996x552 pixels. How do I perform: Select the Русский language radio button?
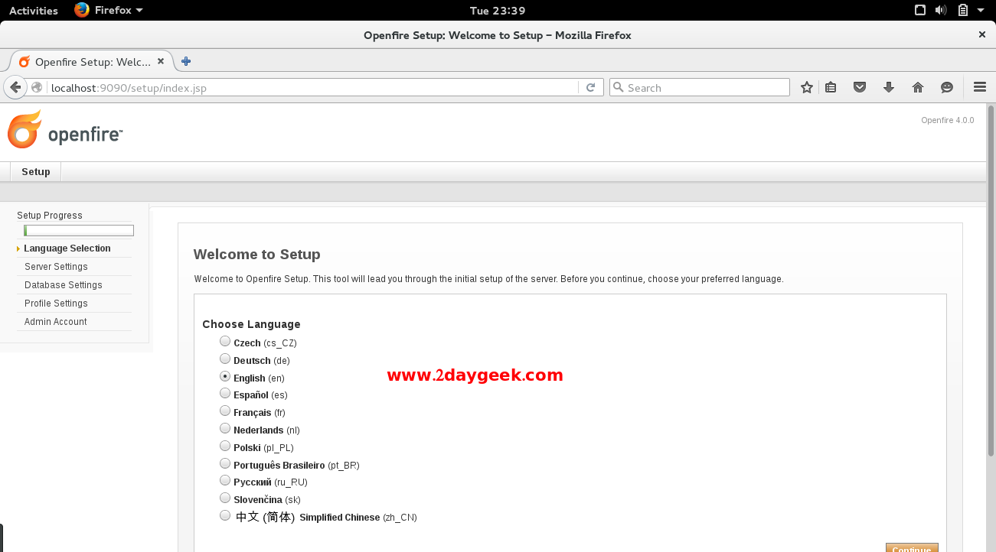(225, 480)
